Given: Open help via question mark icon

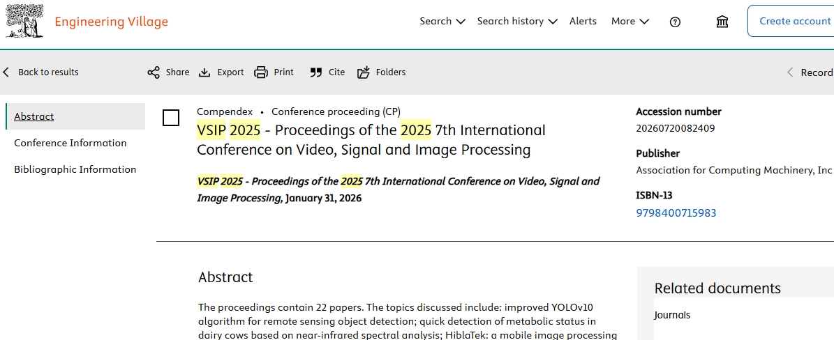Looking at the screenshot, I should (675, 22).
